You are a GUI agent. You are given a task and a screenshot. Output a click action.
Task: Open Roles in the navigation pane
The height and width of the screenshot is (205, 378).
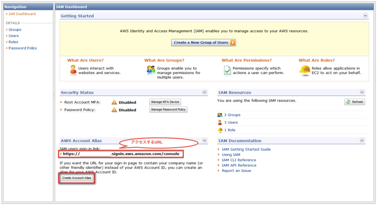tap(13, 42)
